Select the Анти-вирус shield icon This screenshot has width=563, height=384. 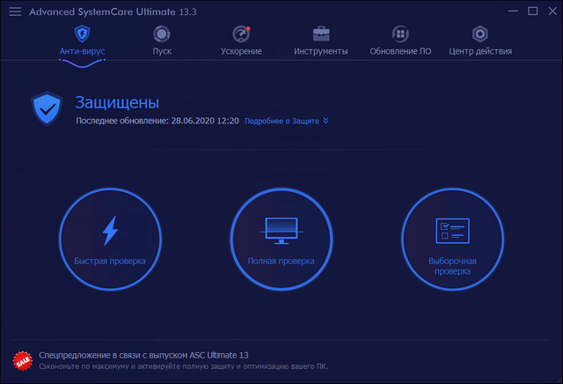click(x=82, y=33)
